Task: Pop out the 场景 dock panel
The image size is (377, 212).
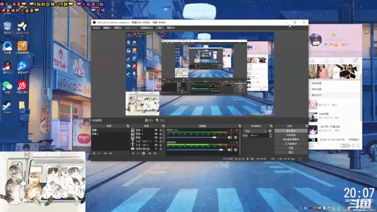Action: click(128, 126)
